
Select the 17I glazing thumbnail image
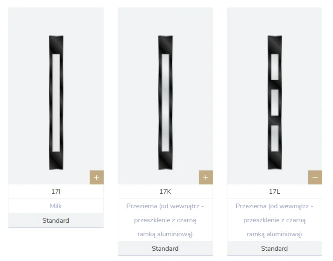[x=56, y=102]
